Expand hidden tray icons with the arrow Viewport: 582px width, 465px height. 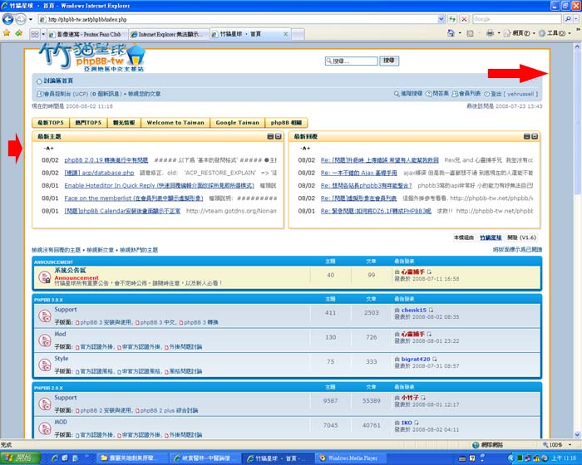point(511,458)
